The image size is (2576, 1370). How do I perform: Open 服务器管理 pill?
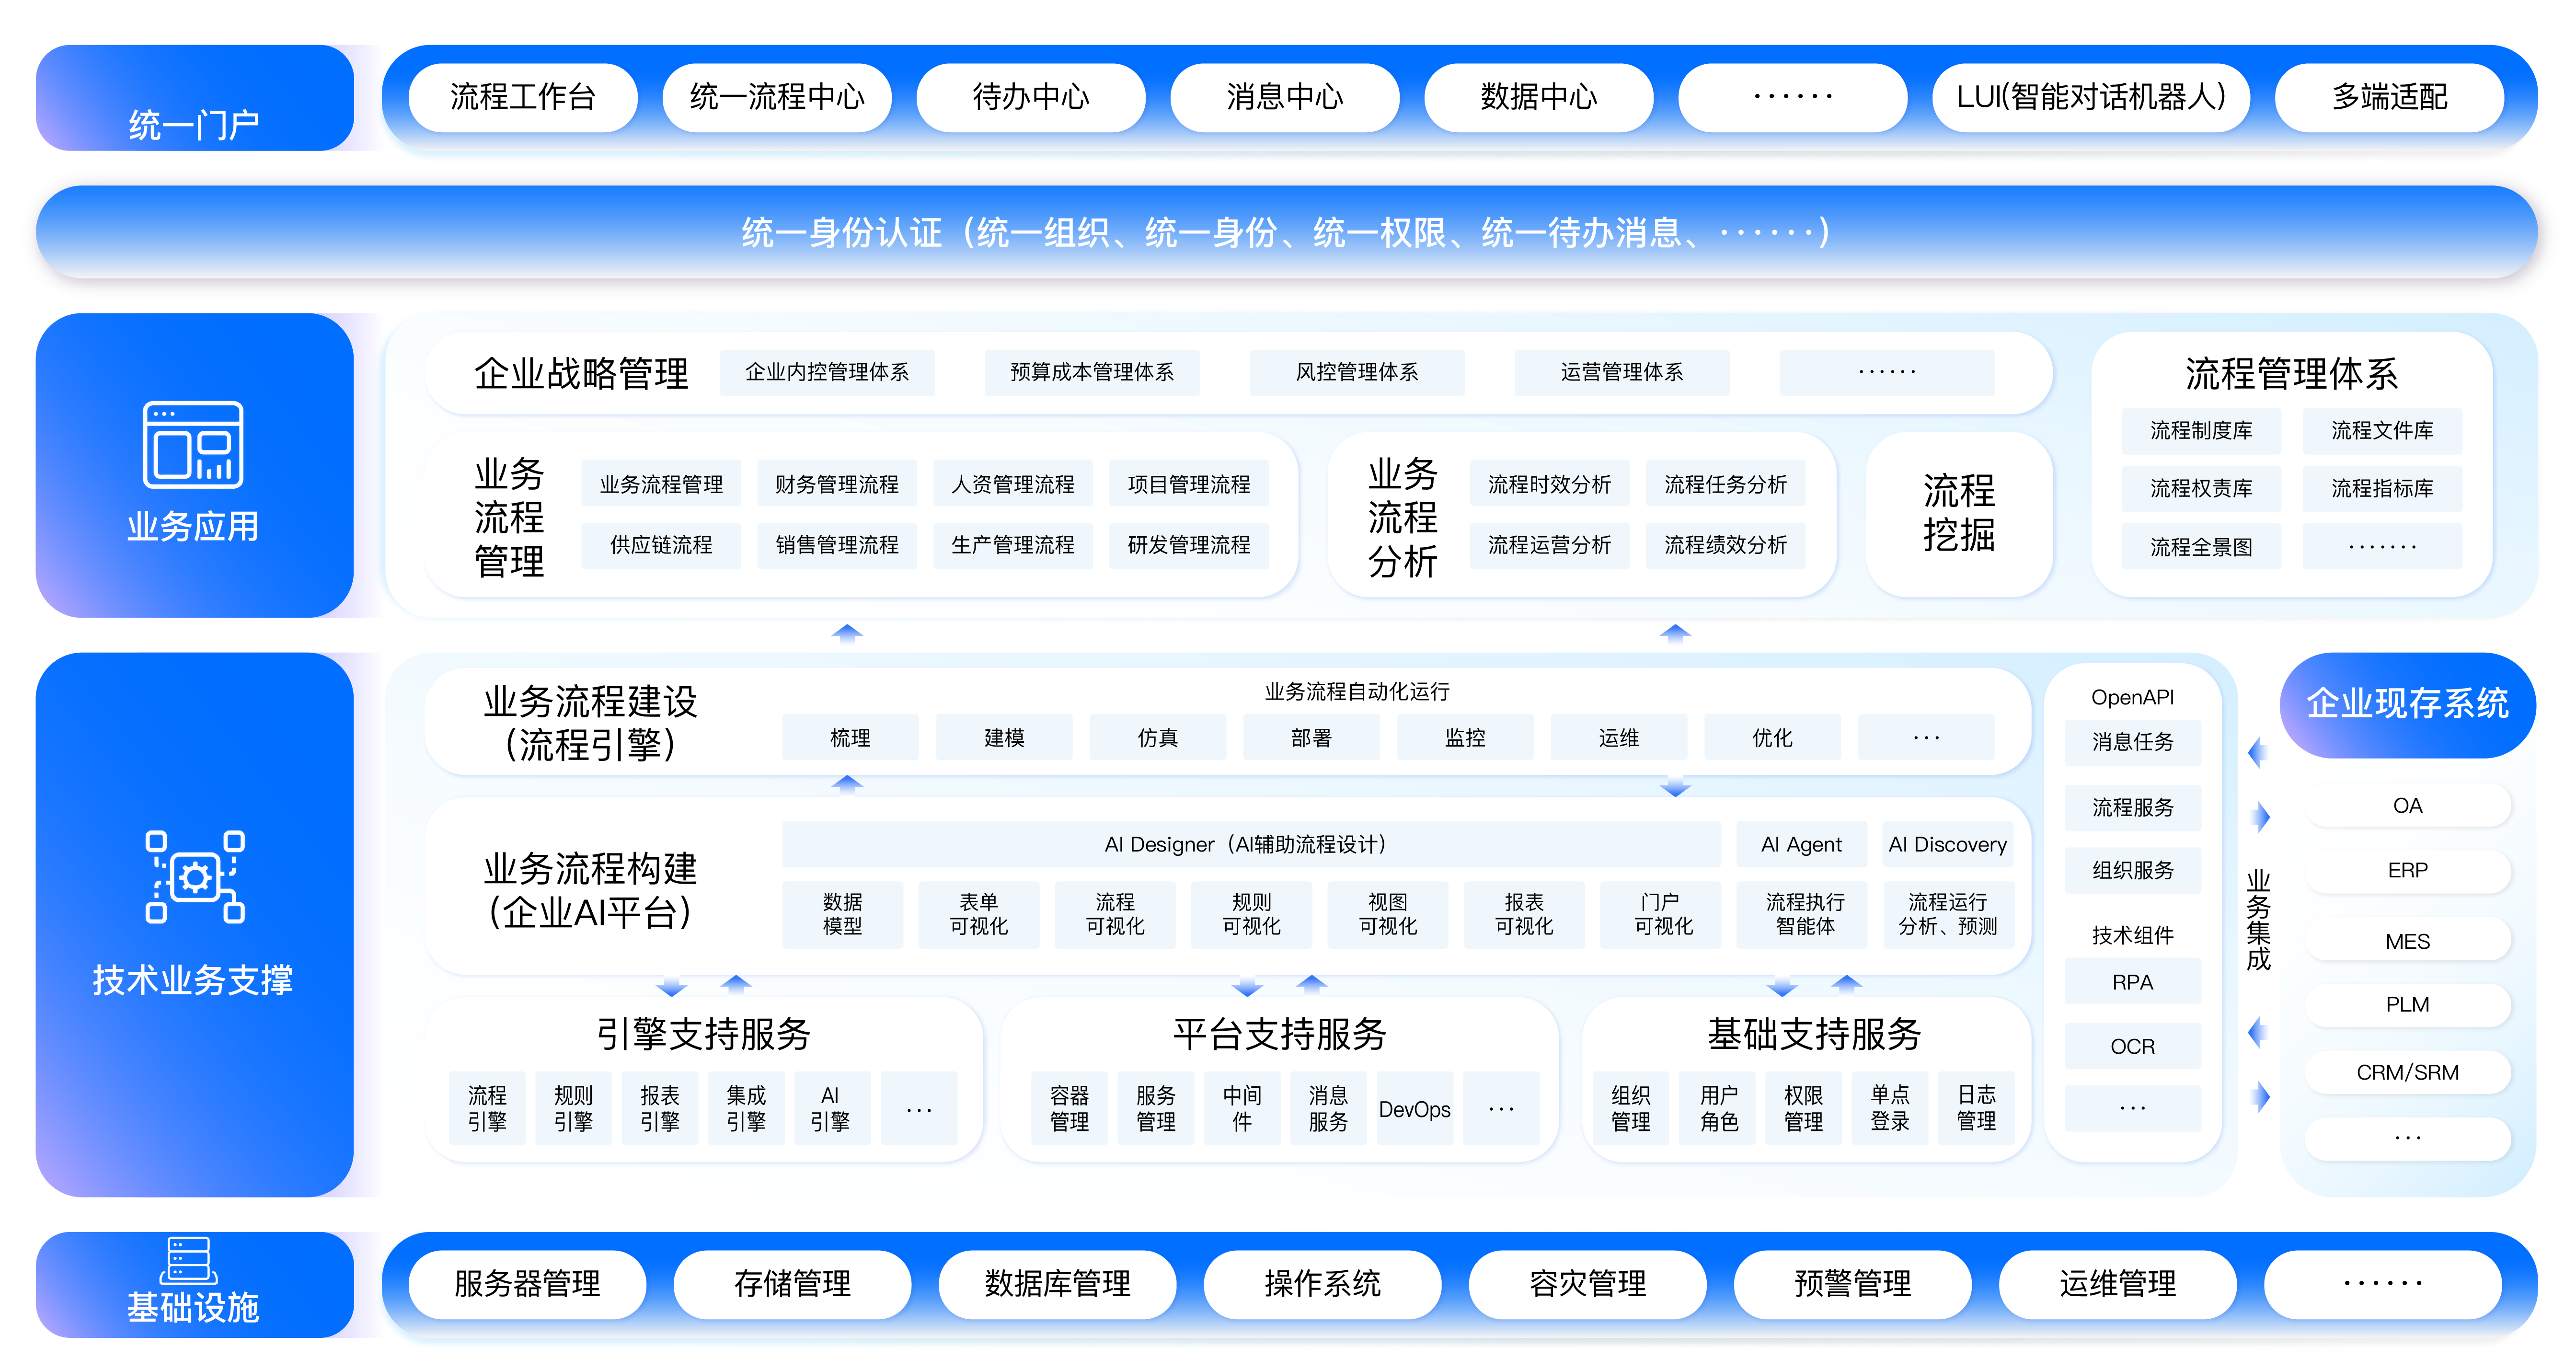pyautogui.click(x=527, y=1284)
